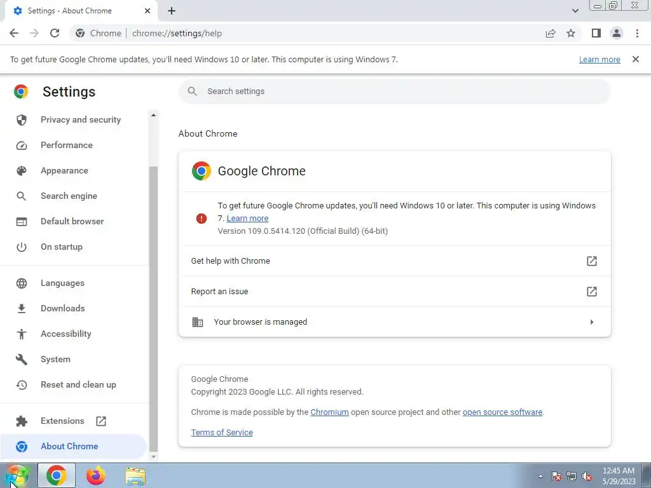Image resolution: width=651 pixels, height=488 pixels.
Task: Click the sidebar scrollbar thumb
Action: point(153,309)
